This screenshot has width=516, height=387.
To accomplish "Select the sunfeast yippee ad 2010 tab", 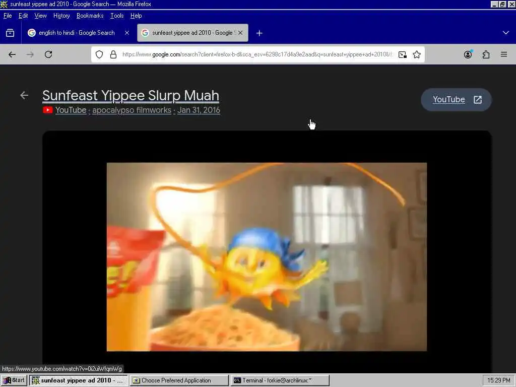I will tap(192, 33).
